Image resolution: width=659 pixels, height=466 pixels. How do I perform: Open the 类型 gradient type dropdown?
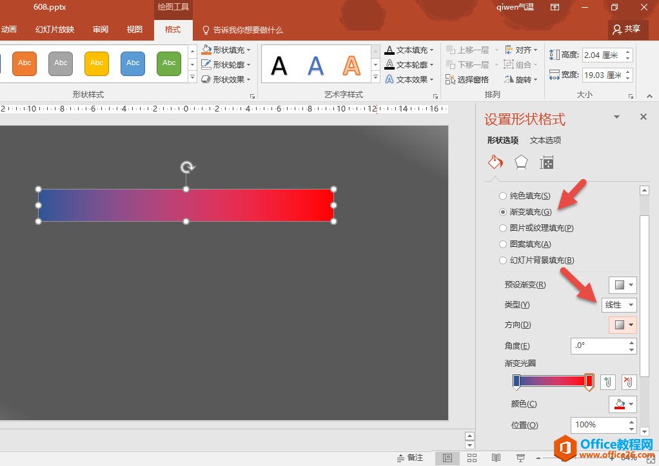click(x=619, y=305)
